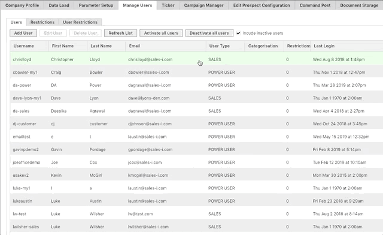
Task: Select the Users sub-tab
Action: coord(16,22)
